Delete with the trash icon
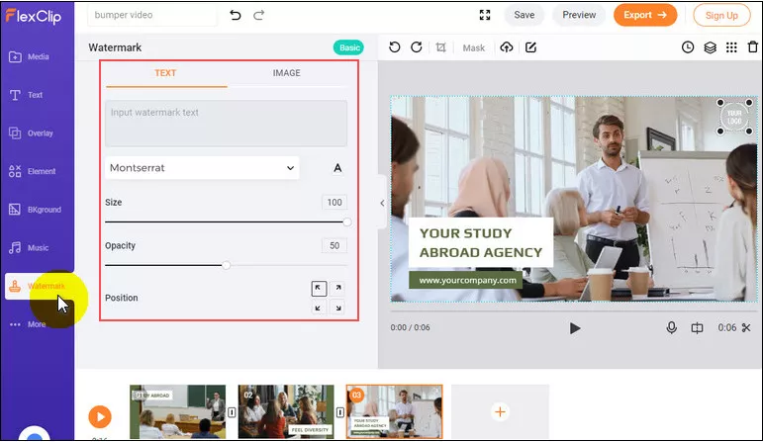 tap(753, 47)
